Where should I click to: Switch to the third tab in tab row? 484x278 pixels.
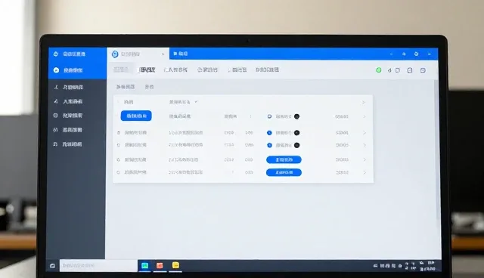(x=175, y=70)
